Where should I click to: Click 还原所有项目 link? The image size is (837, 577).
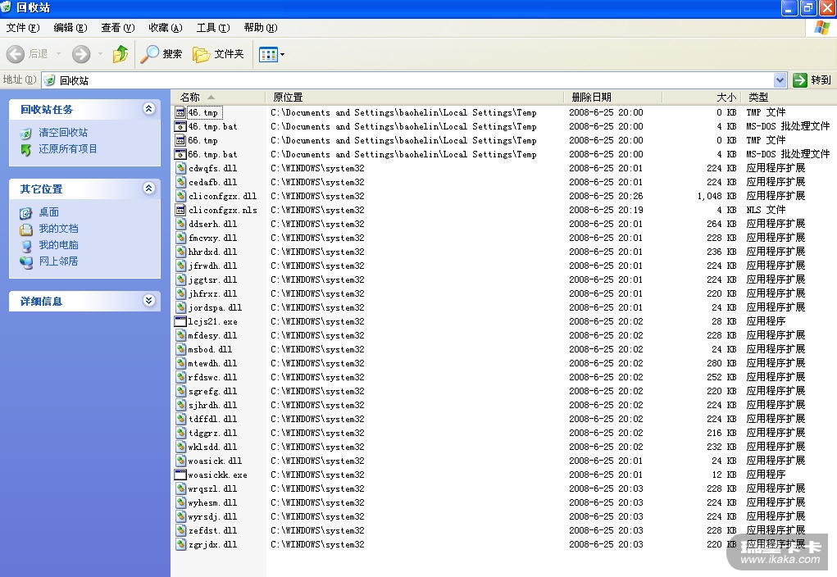(68, 149)
